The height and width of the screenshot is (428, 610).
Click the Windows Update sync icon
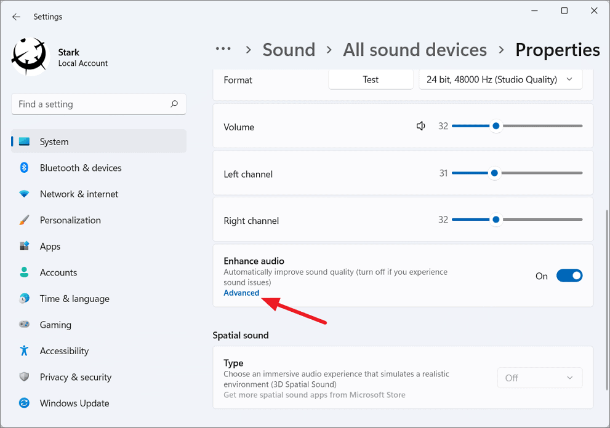tap(24, 403)
